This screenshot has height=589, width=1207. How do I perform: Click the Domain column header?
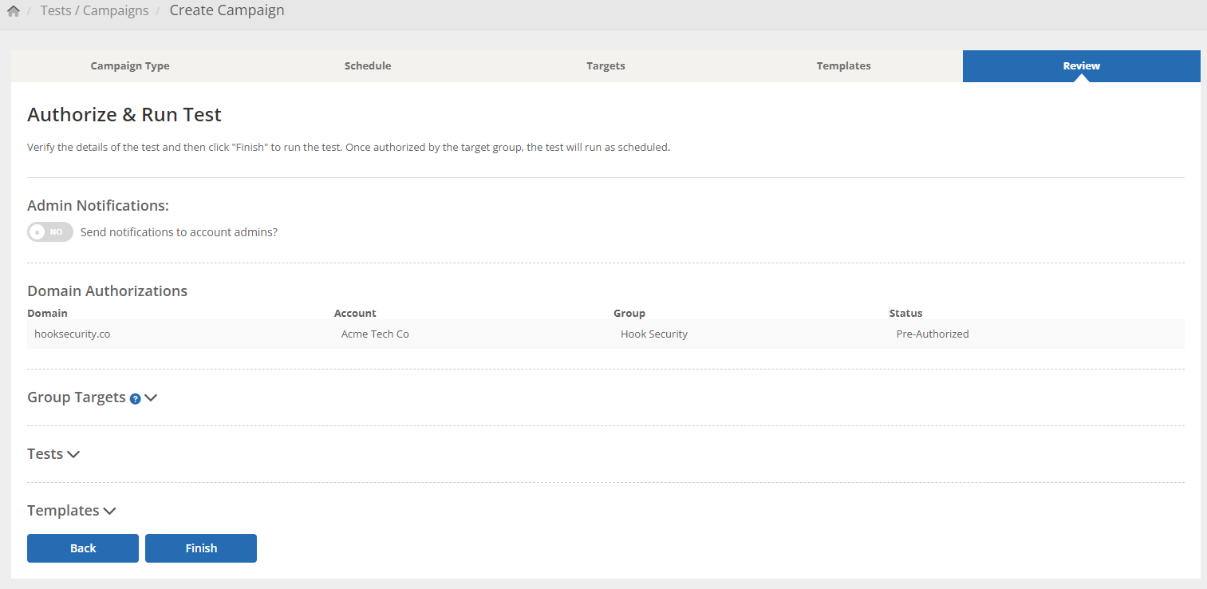click(47, 313)
